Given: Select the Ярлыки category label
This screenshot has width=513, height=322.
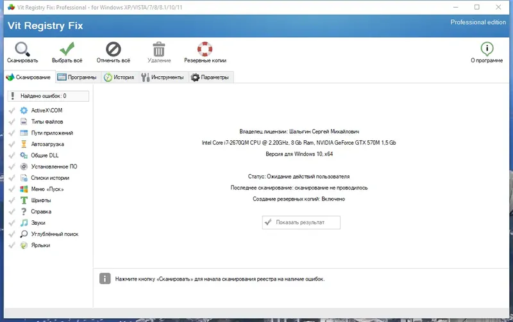Looking at the screenshot, I should [x=40, y=245].
